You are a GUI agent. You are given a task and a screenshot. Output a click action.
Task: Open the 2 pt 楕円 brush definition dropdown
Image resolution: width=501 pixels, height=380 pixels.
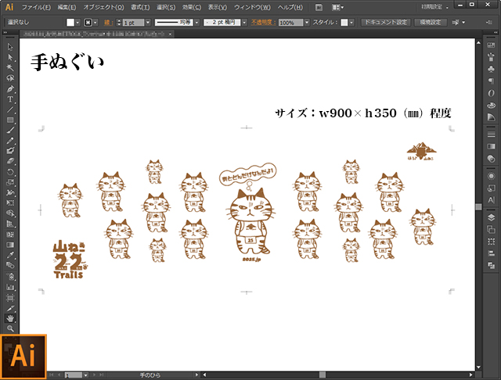point(244,23)
